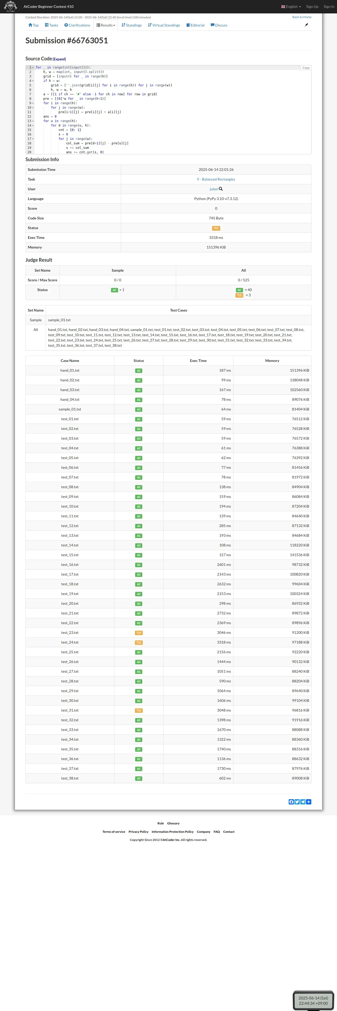Open the Results dropdown tab

click(x=106, y=25)
